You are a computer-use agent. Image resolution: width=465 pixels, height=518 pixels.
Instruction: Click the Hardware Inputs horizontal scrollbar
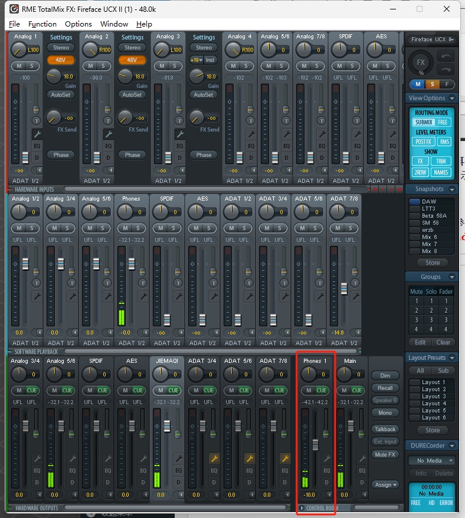[208, 189]
